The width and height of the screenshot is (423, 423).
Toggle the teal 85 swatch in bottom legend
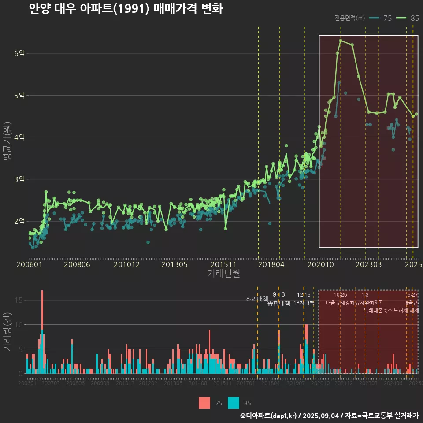234,403
